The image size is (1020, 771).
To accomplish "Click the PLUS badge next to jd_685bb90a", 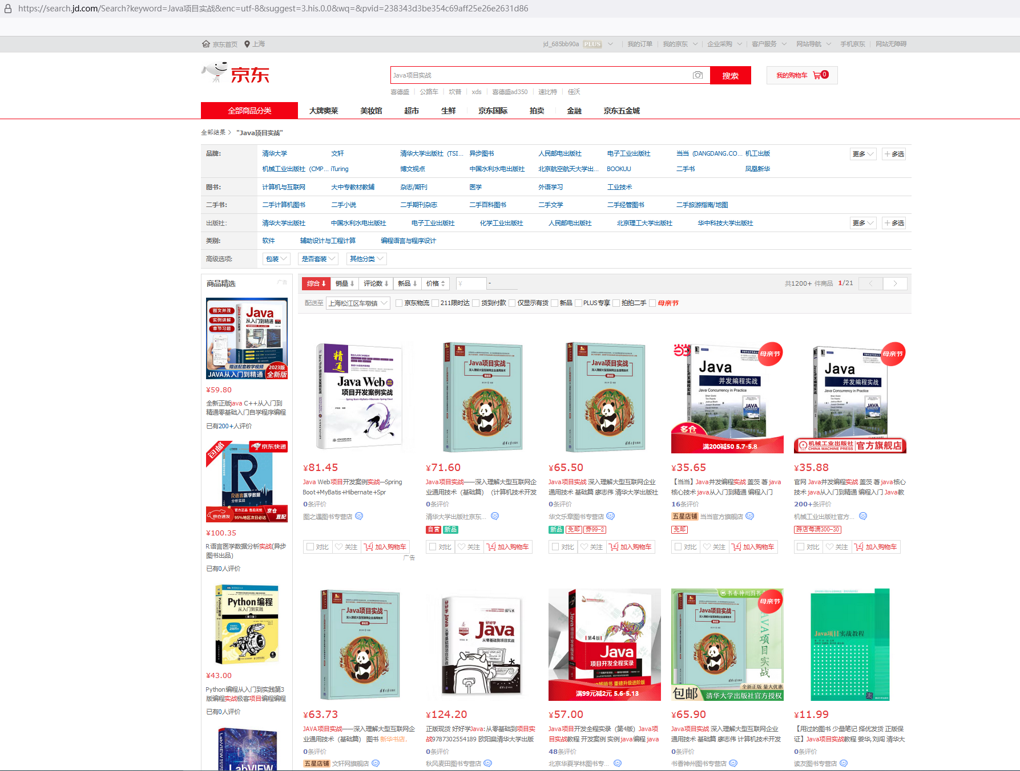I will click(x=592, y=44).
